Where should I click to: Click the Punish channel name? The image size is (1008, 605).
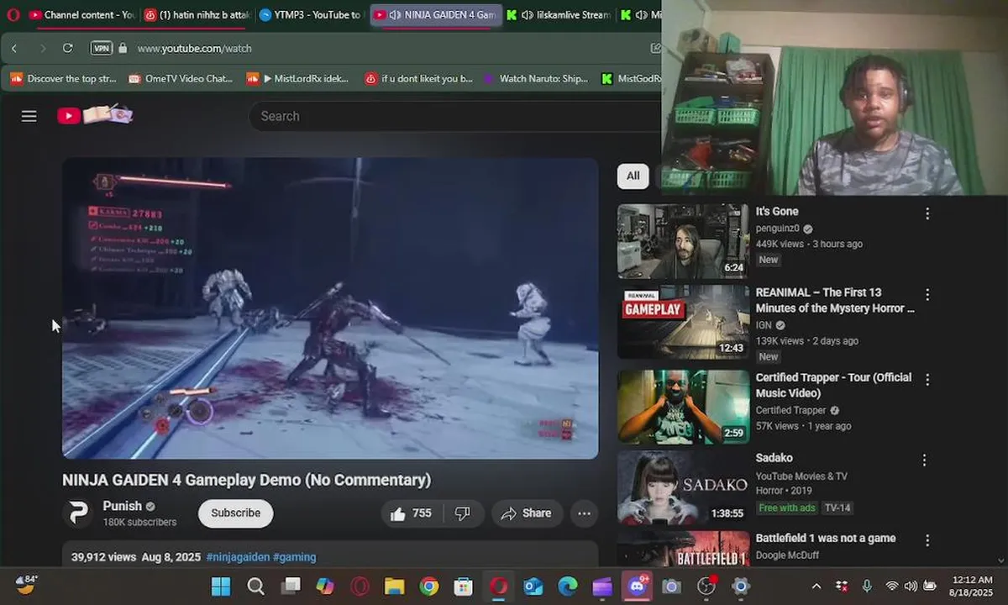pos(122,506)
